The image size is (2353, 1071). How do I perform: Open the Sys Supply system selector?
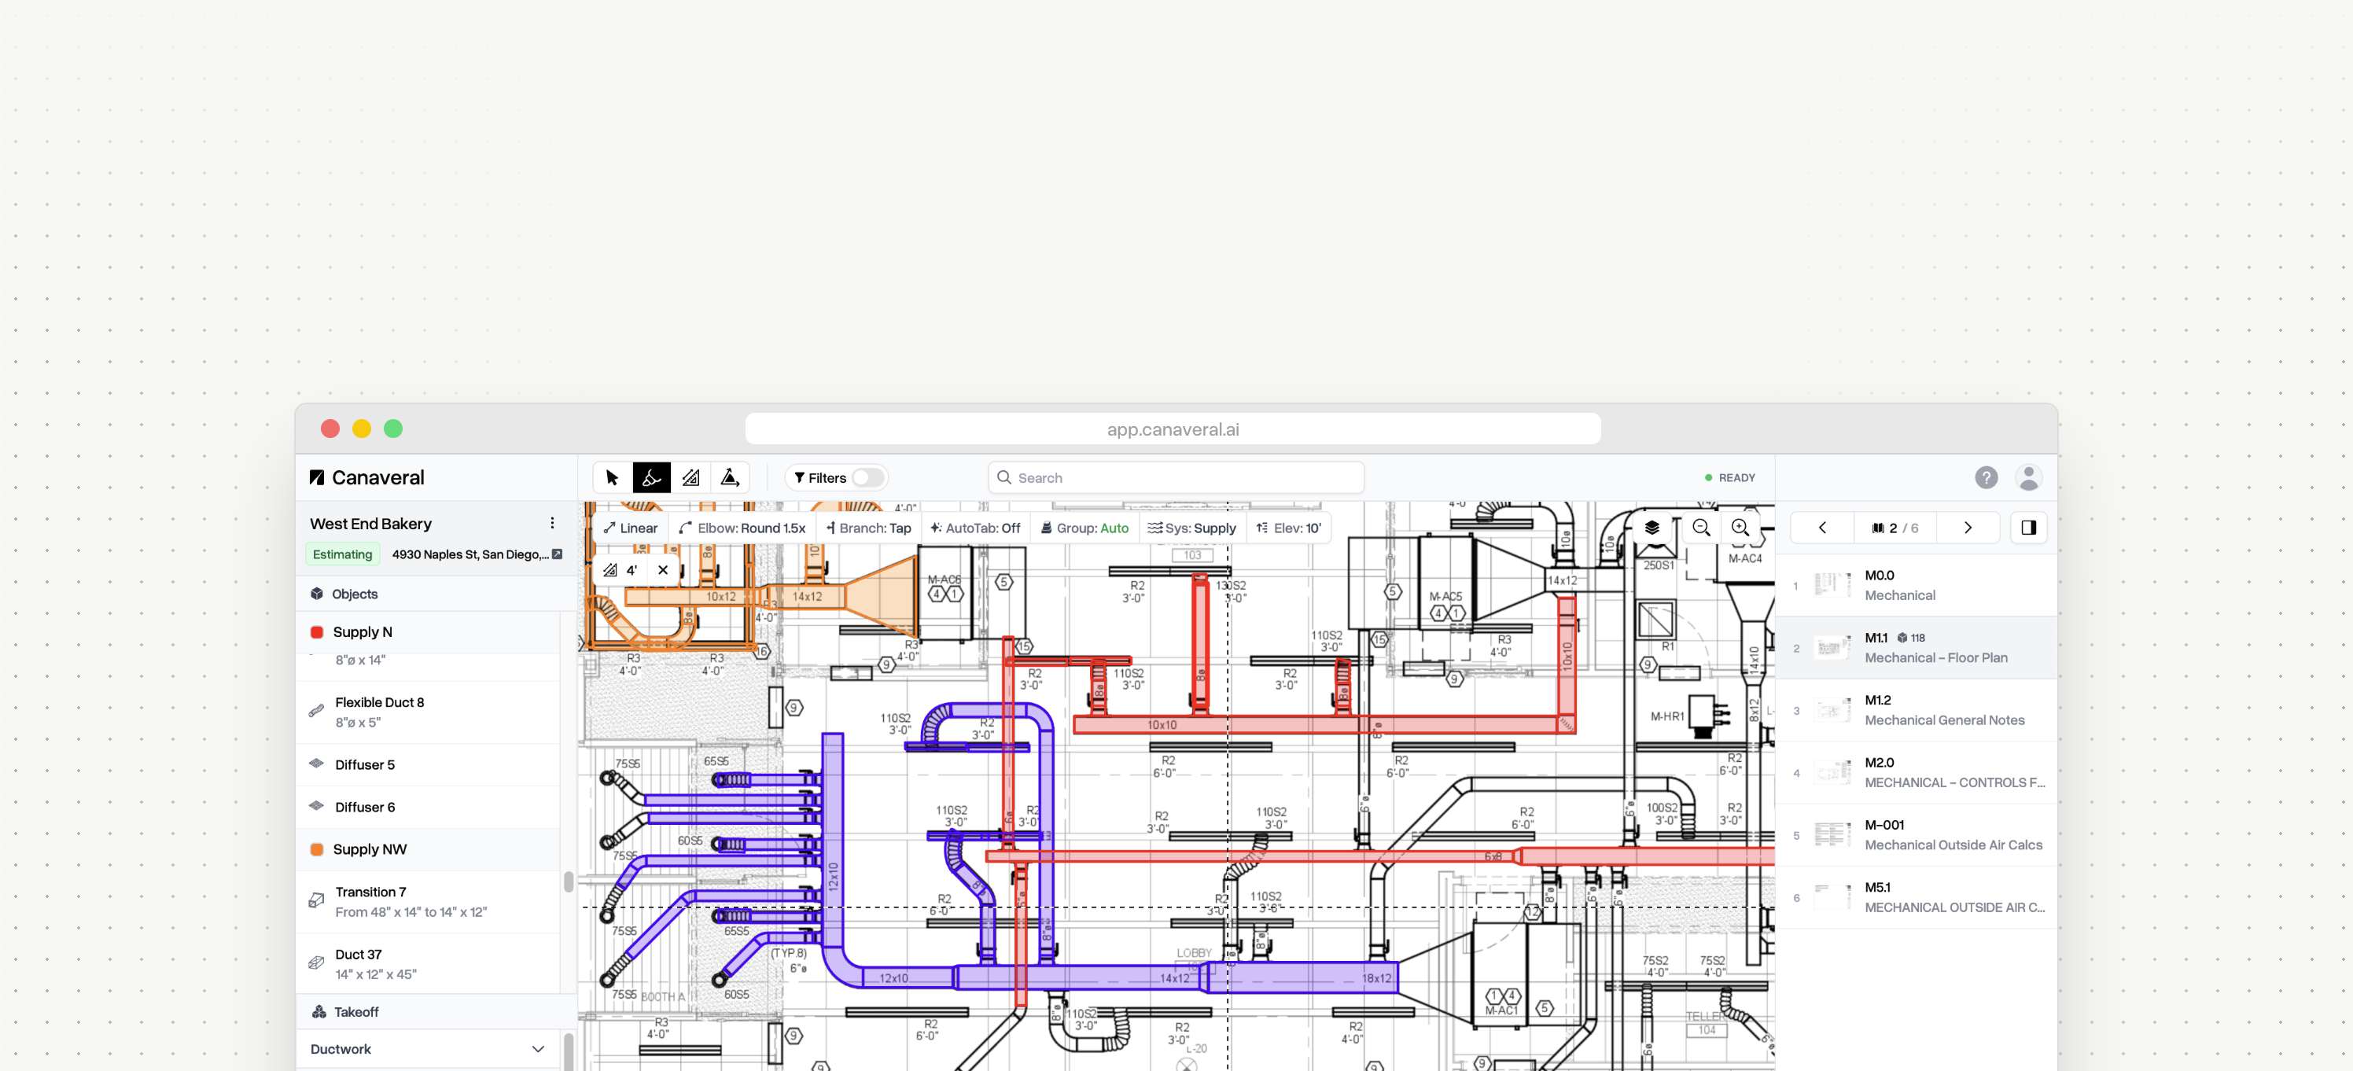(x=1191, y=528)
